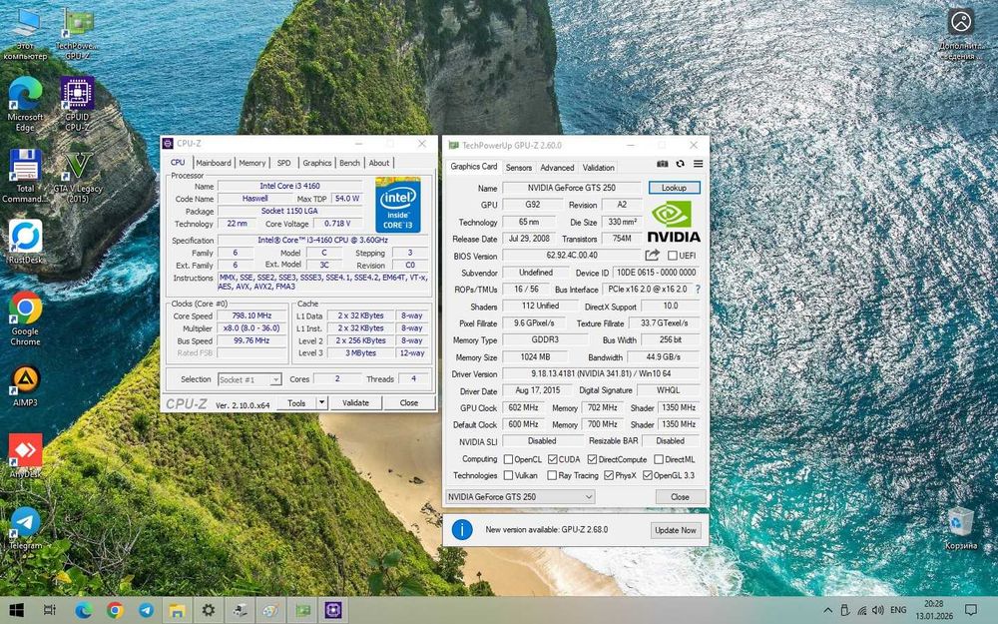This screenshot has height=624, width=998.
Task: Click the Update Now button
Action: pos(676,530)
